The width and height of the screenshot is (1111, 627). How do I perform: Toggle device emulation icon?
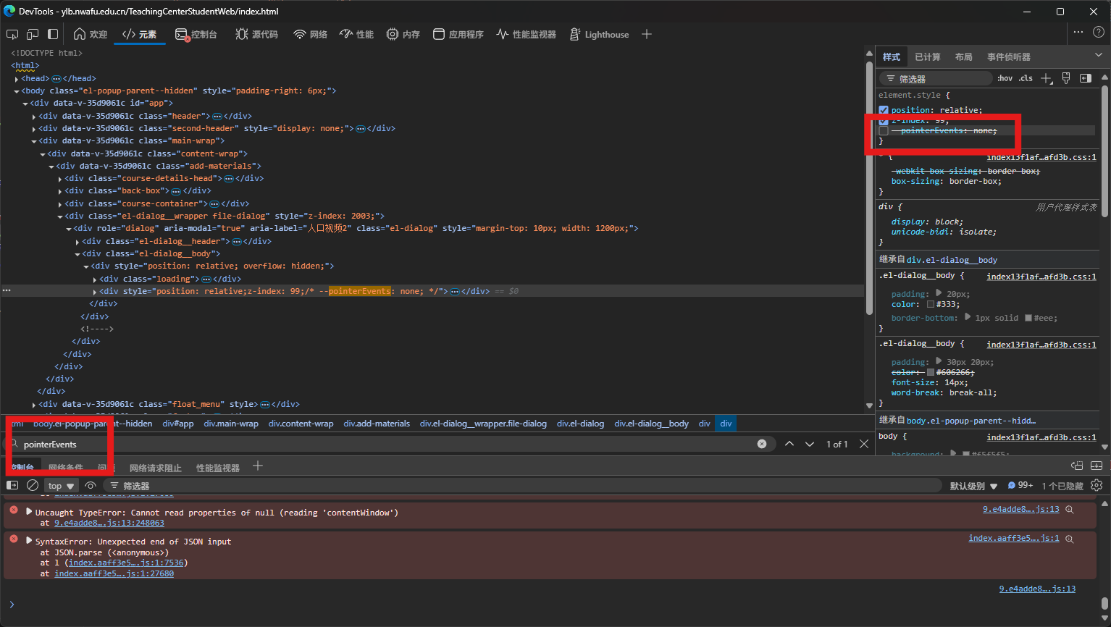[x=33, y=34]
